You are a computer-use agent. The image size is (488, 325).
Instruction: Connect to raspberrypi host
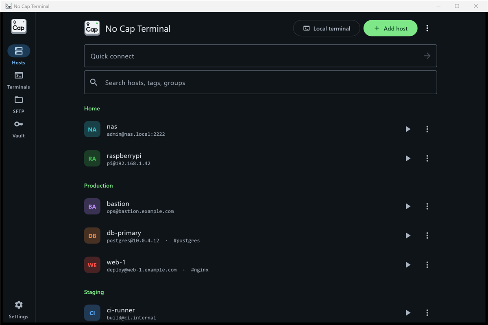408,158
